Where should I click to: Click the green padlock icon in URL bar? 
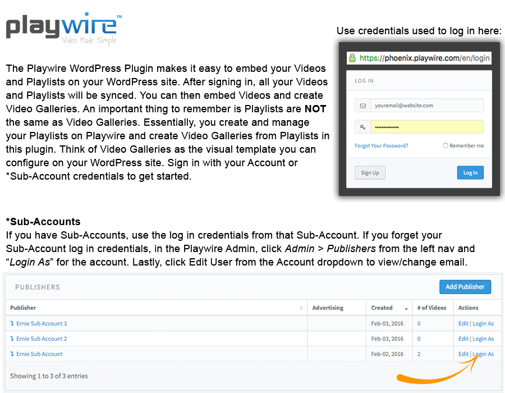click(x=352, y=58)
